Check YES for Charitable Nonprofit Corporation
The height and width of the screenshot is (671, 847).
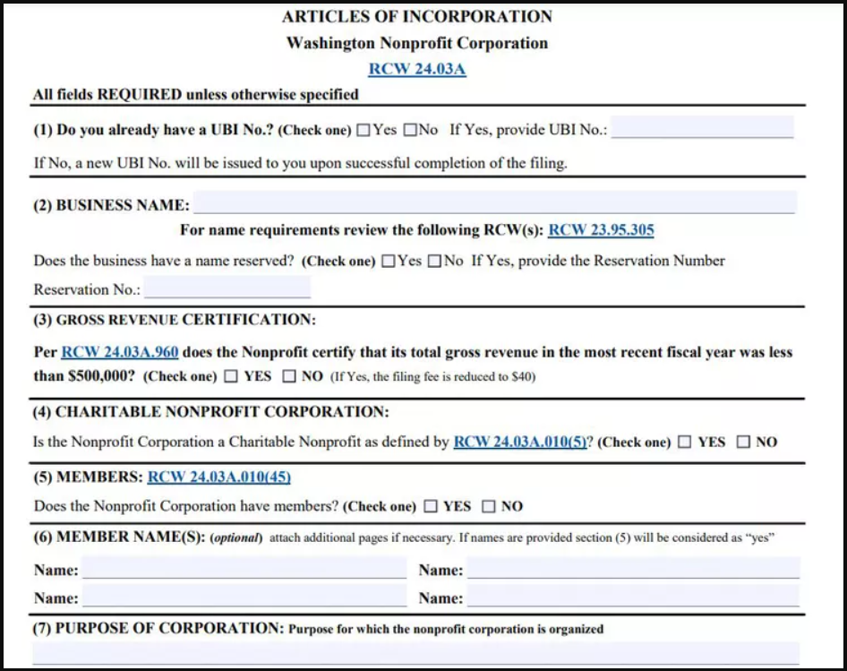coord(684,443)
